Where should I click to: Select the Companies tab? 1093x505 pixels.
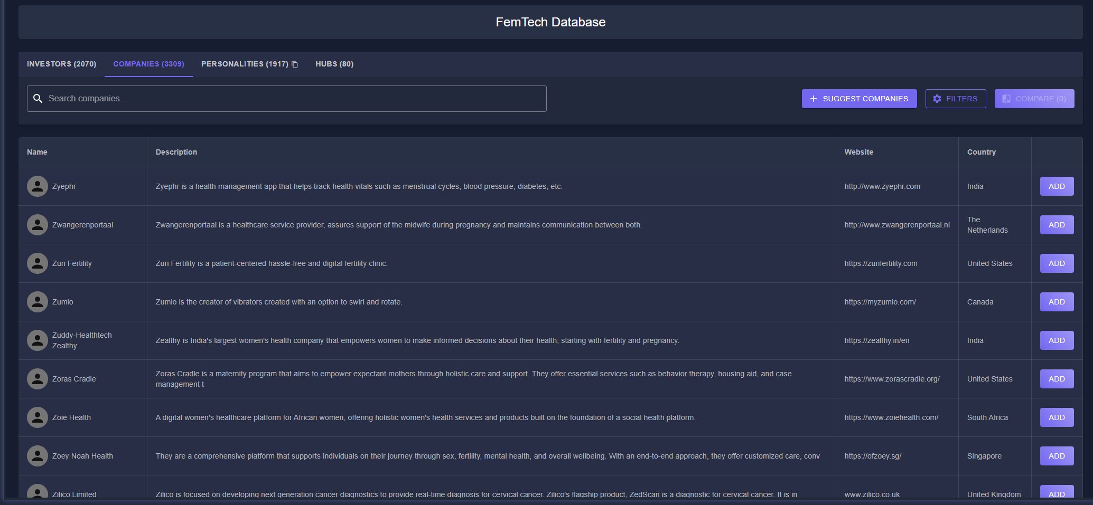[148, 64]
